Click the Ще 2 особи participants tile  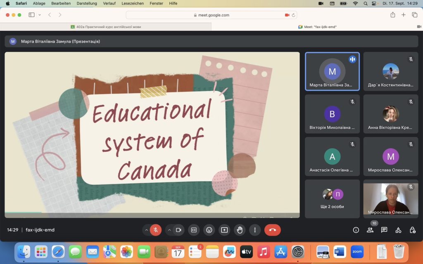332,199
